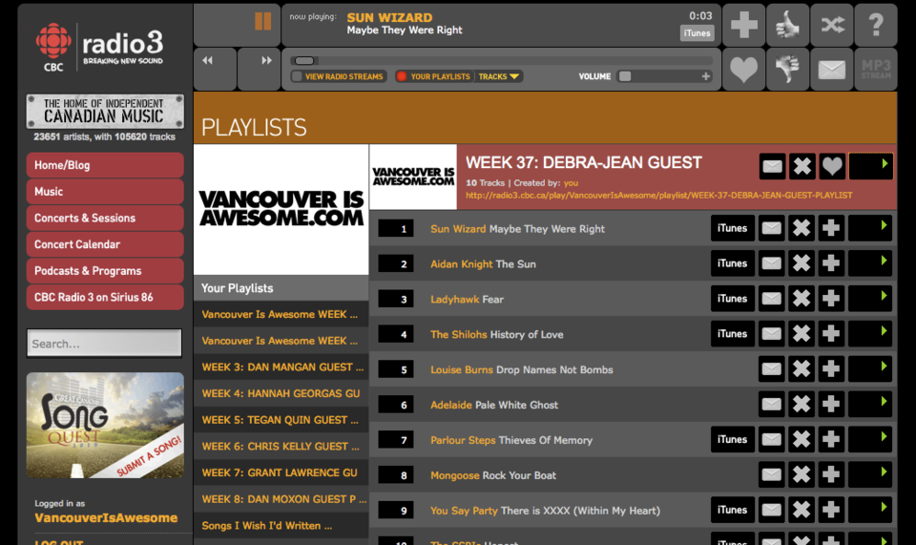The height and width of the screenshot is (545, 916).
Task: Click the Search input field
Action: pyautogui.click(x=104, y=343)
